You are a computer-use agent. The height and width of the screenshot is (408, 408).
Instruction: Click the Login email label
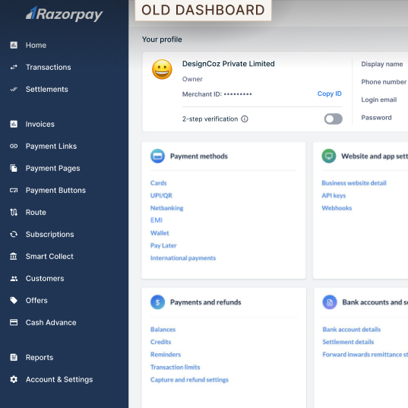click(379, 100)
